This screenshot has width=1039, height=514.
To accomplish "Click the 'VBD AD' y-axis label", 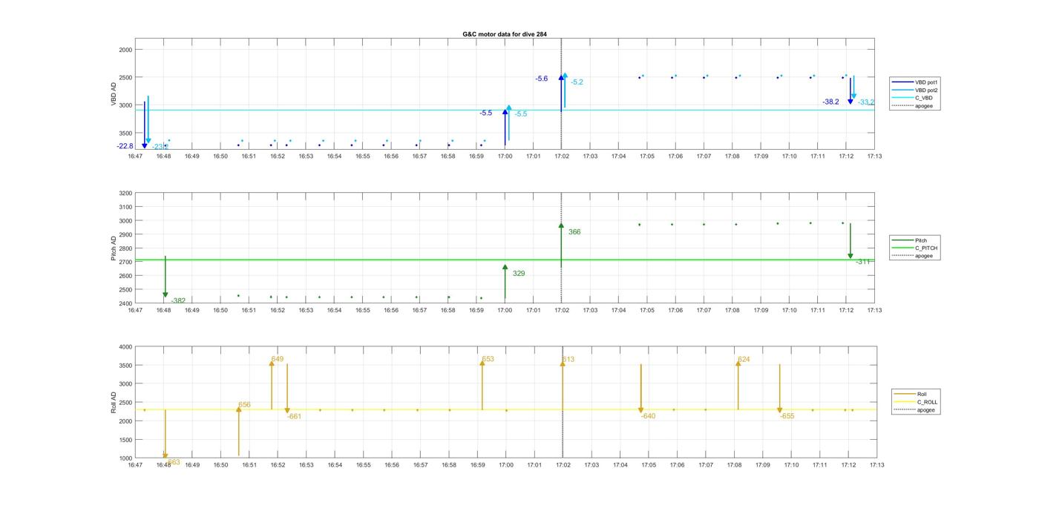I will 114,94.
